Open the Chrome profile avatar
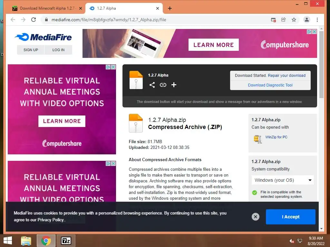The image size is (330, 247). 307,20
